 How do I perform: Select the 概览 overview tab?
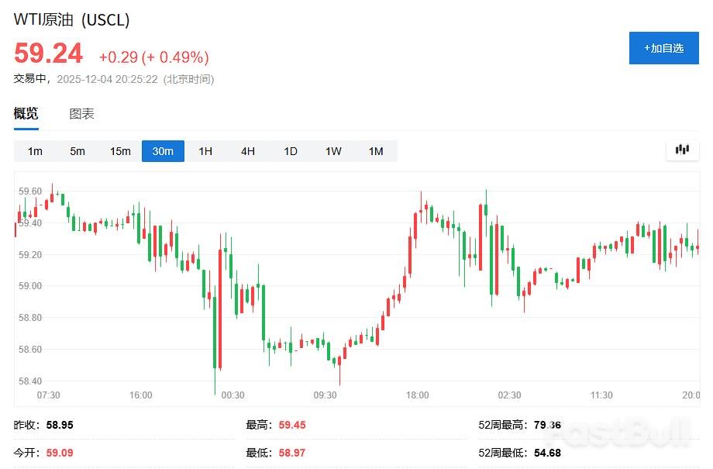[x=26, y=113]
